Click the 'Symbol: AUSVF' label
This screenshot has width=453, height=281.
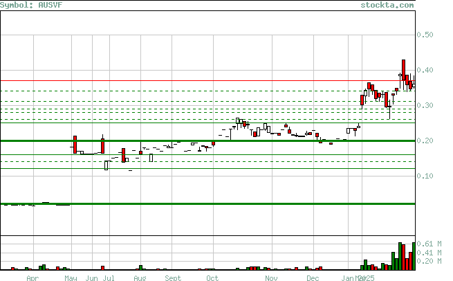[31, 5]
